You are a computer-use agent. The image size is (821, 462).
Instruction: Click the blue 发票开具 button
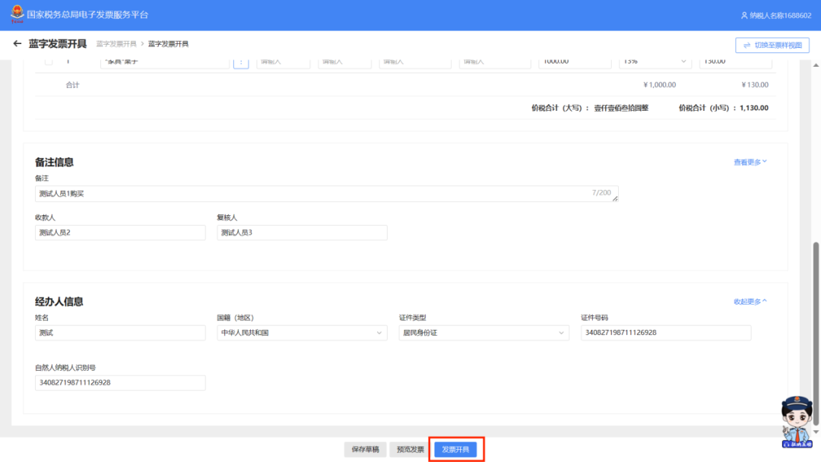(x=456, y=450)
